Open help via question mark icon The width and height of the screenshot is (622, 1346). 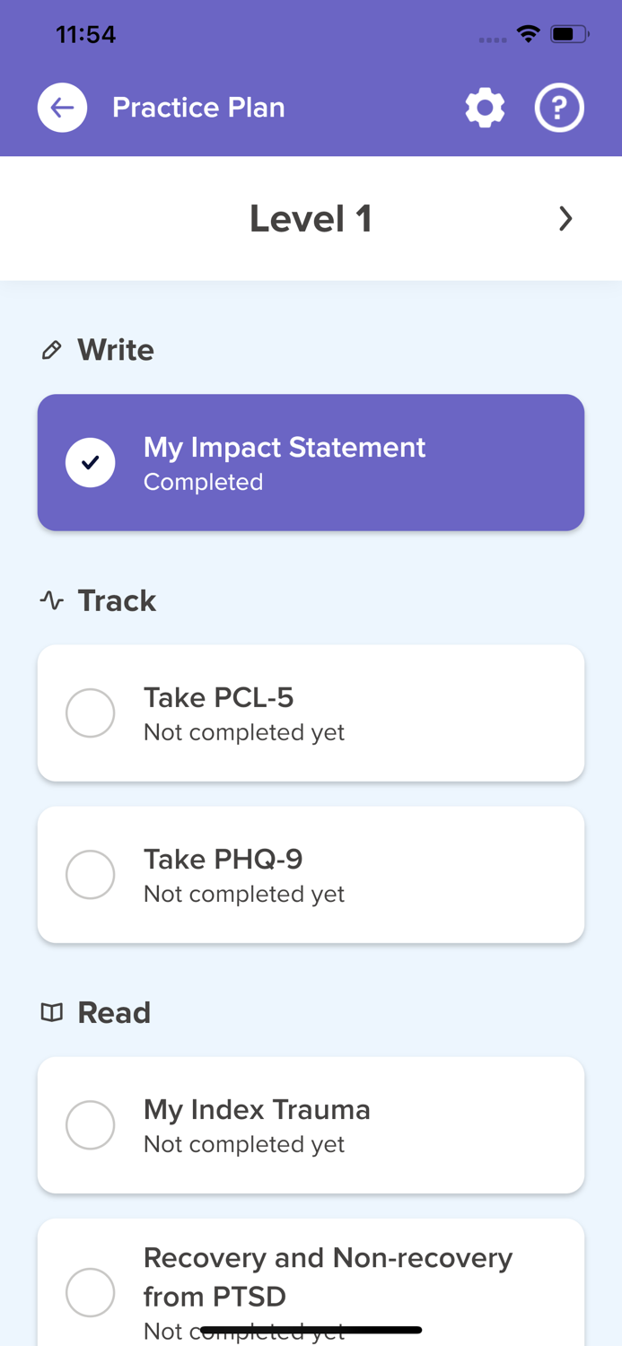click(559, 108)
